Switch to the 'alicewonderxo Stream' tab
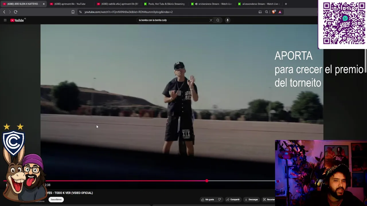 pos(259,4)
